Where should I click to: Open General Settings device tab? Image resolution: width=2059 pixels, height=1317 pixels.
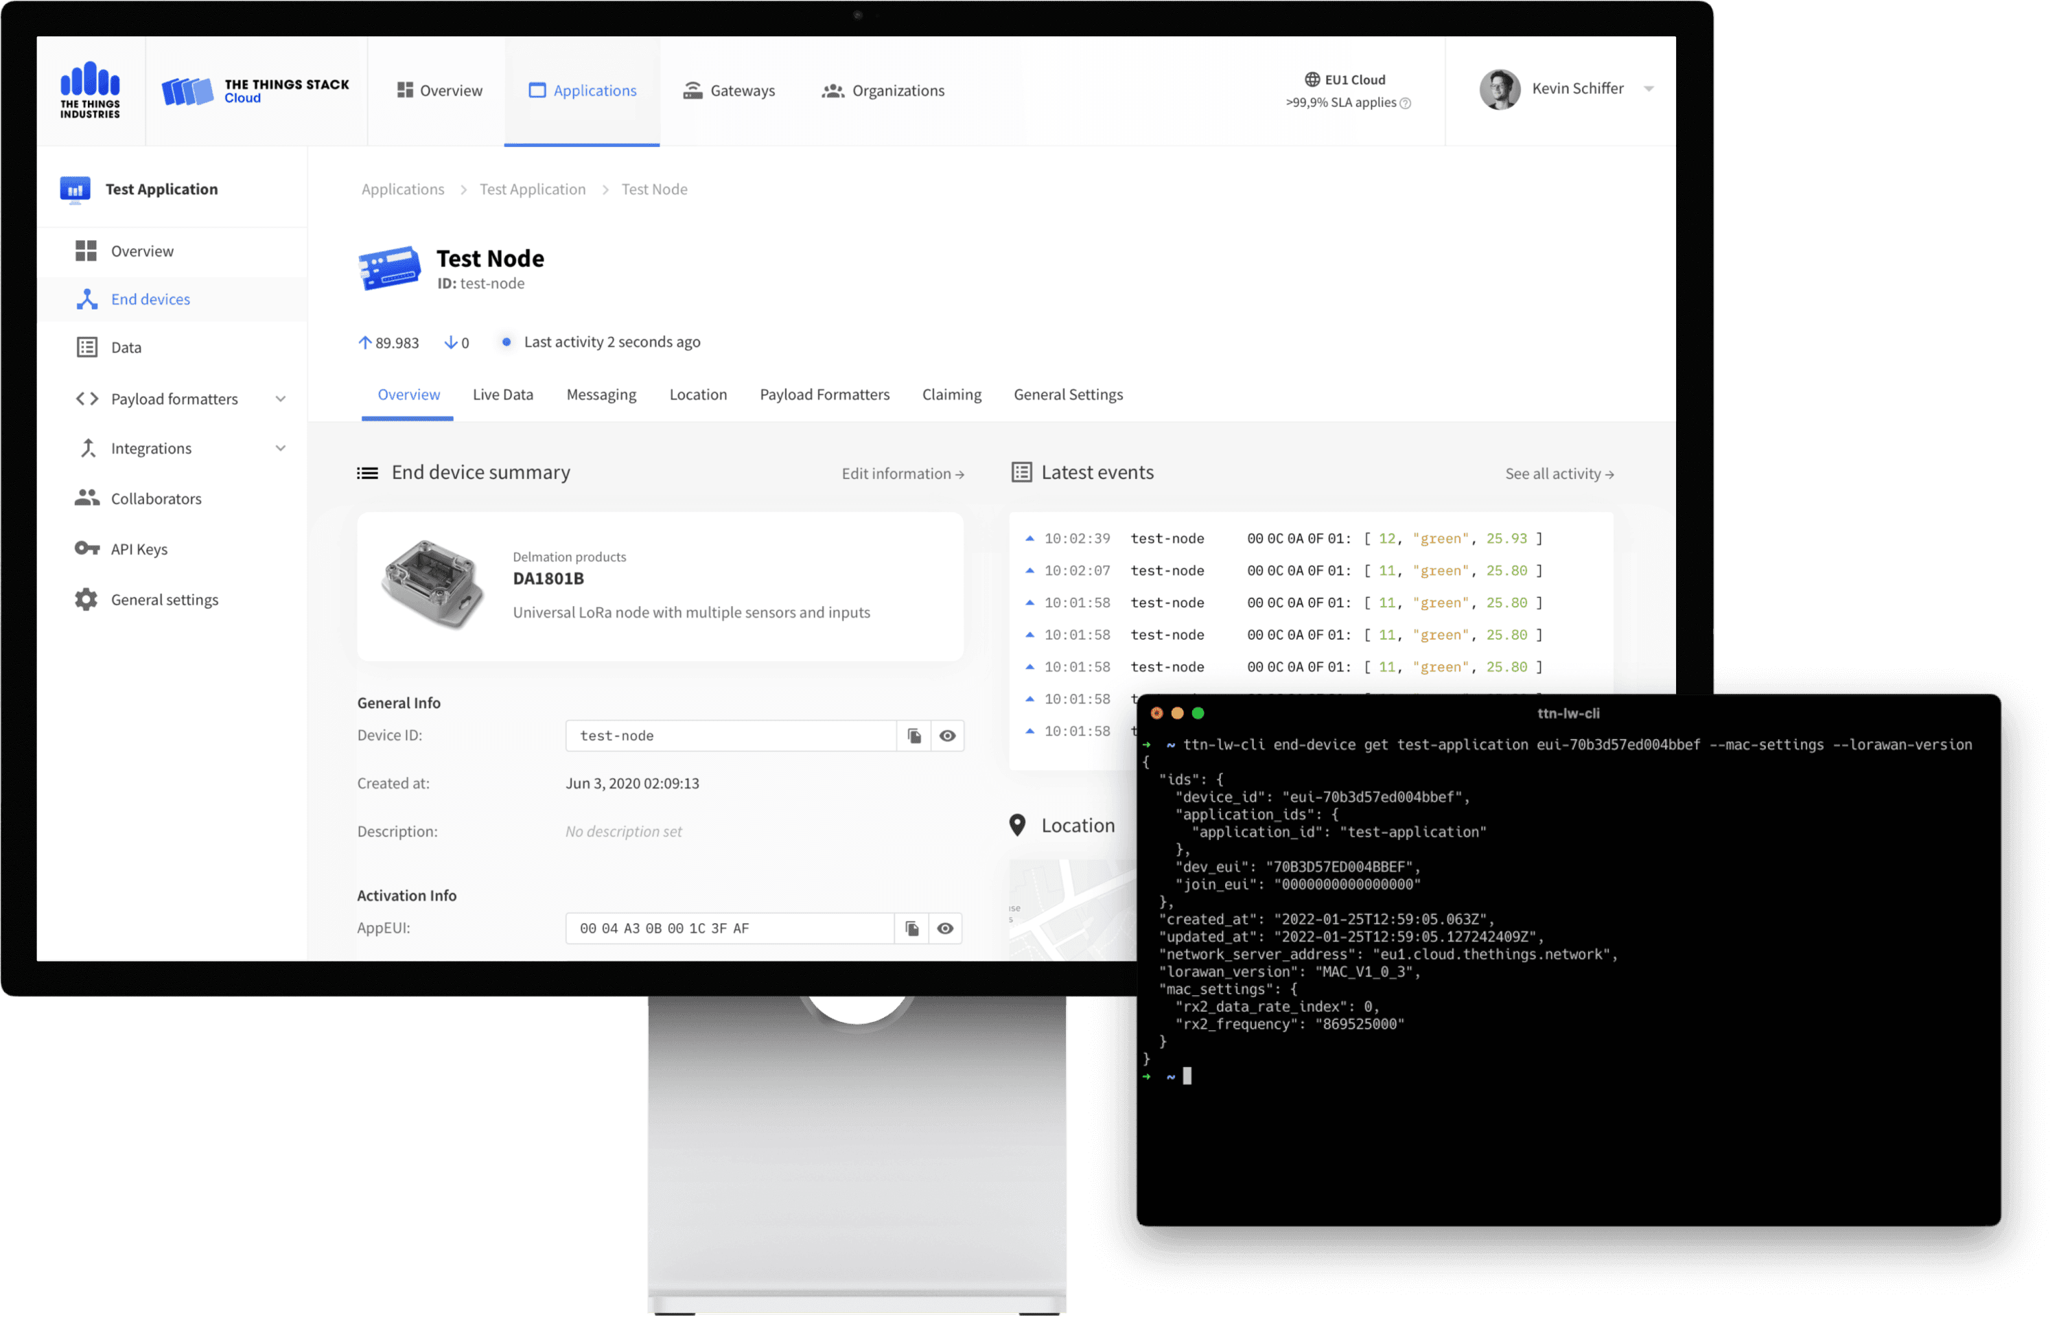click(1068, 394)
